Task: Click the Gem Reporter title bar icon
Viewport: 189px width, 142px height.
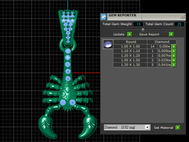Action: [104, 17]
